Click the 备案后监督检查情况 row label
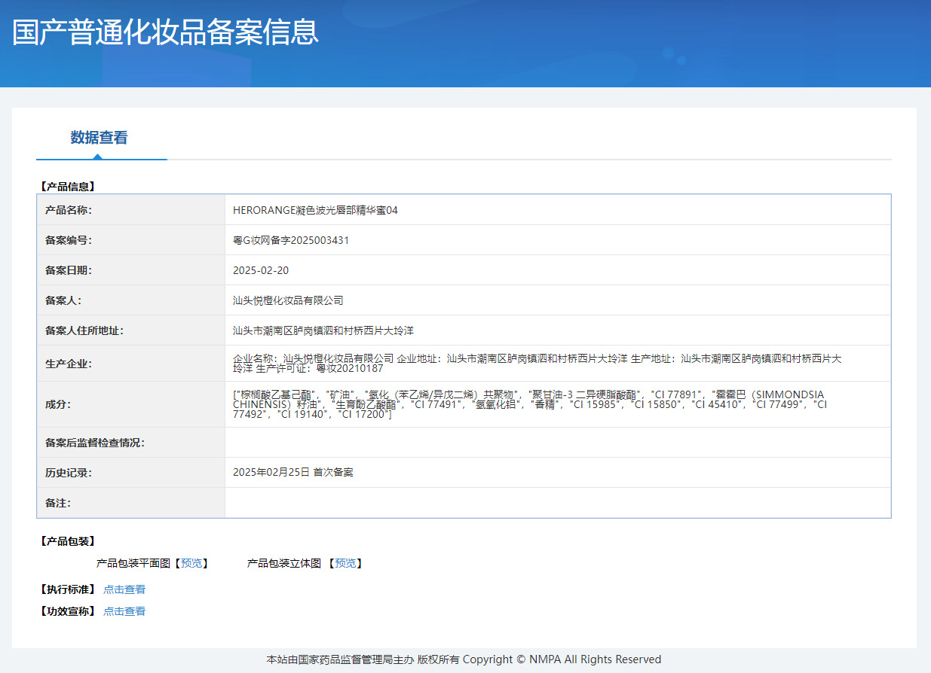The width and height of the screenshot is (931, 673). coord(95,443)
